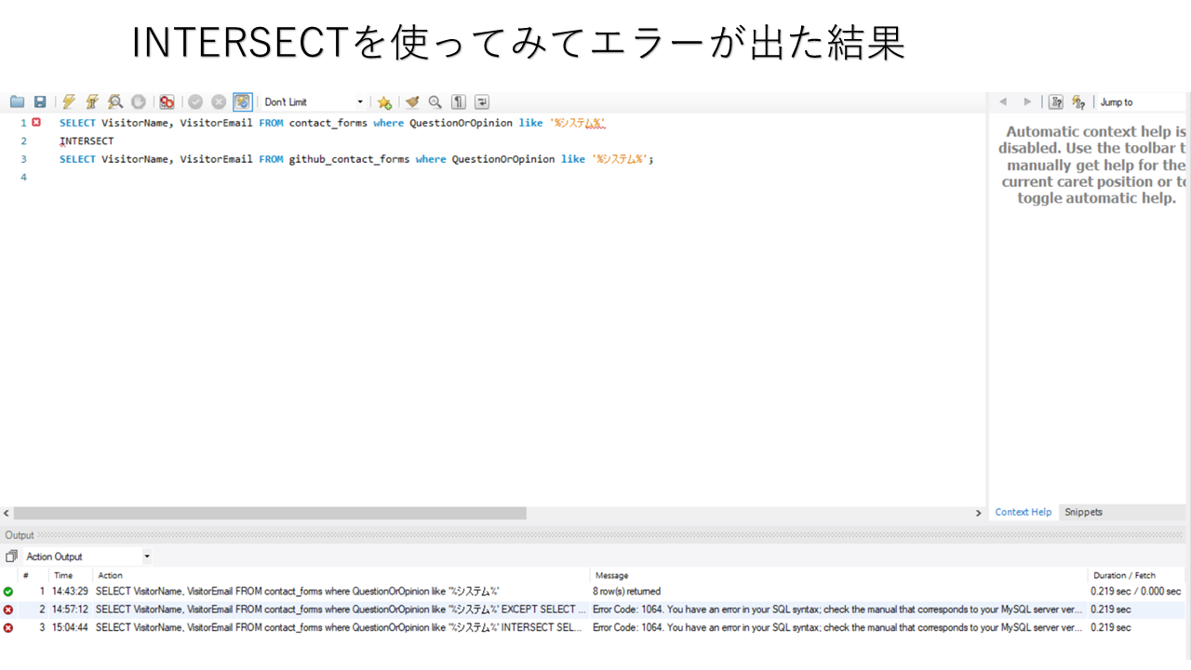Click red error icon of row at 15:04:44
The width and height of the screenshot is (1191, 670).
pyautogui.click(x=8, y=628)
